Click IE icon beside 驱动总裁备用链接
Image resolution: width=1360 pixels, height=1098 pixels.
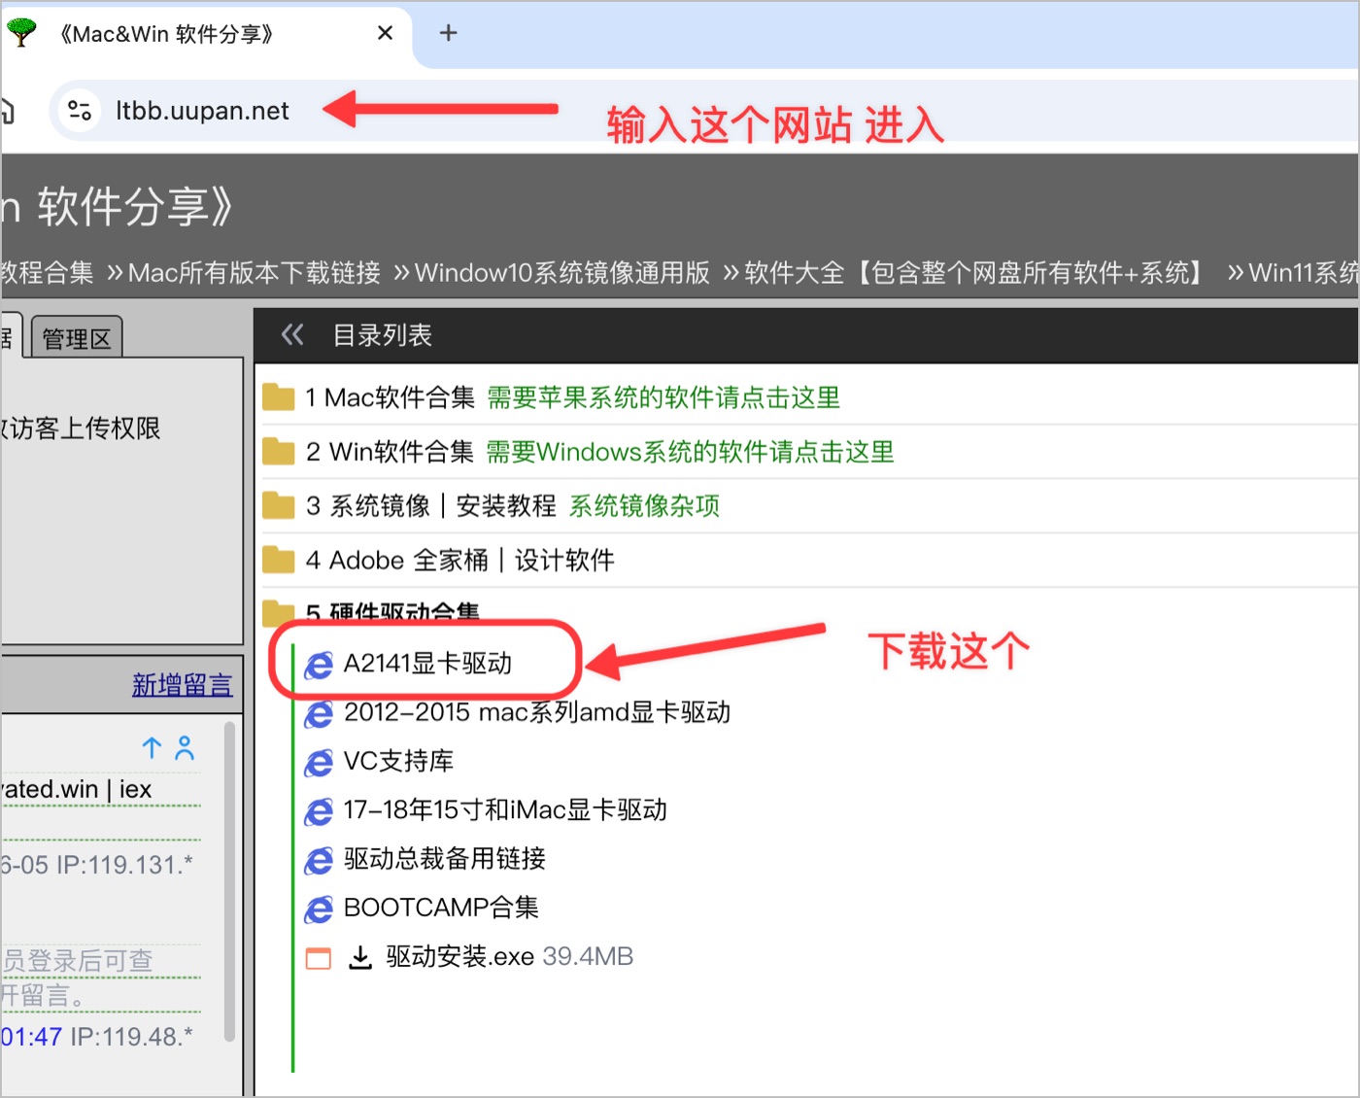tap(319, 860)
